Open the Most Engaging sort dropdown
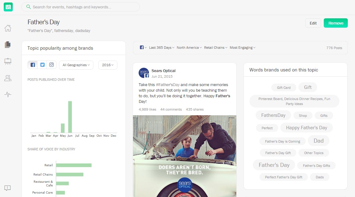The image size is (355, 197). (x=243, y=48)
